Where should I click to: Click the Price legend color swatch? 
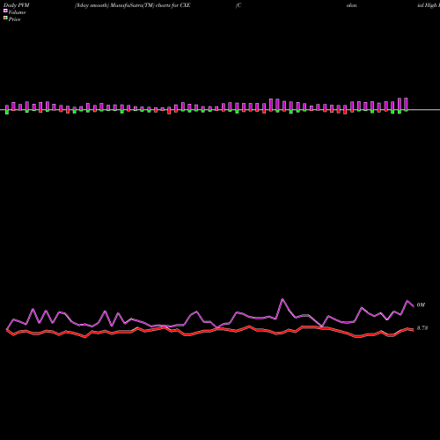[5, 18]
